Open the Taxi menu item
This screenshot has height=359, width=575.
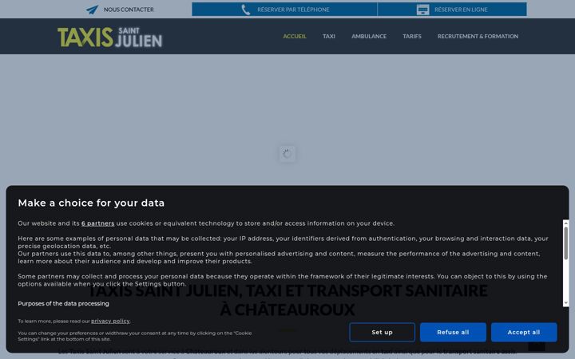(x=329, y=36)
